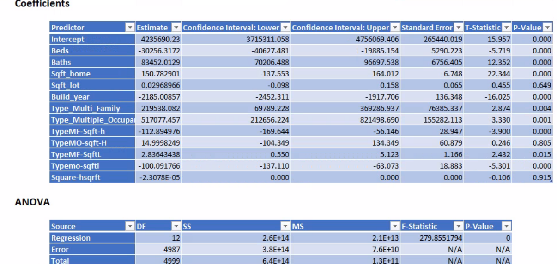The image size is (557, 264).
Task: Select the P-value cell 0.015
Action: coord(533,154)
